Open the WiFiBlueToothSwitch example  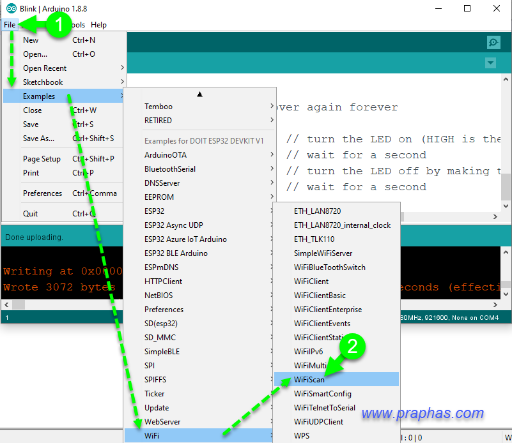pos(336,267)
